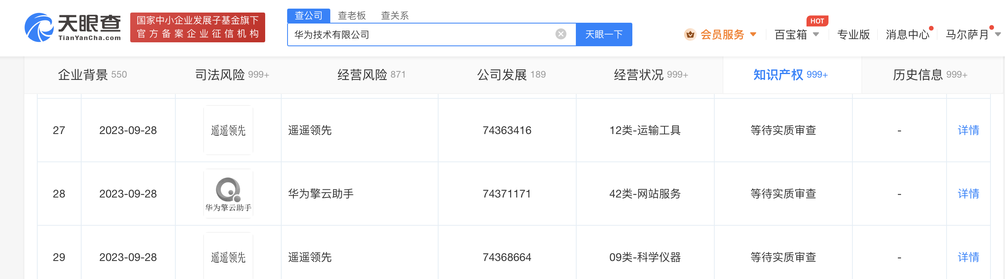Select the 查公司 search tab
Image resolution: width=1005 pixels, height=279 pixels.
pos(308,16)
